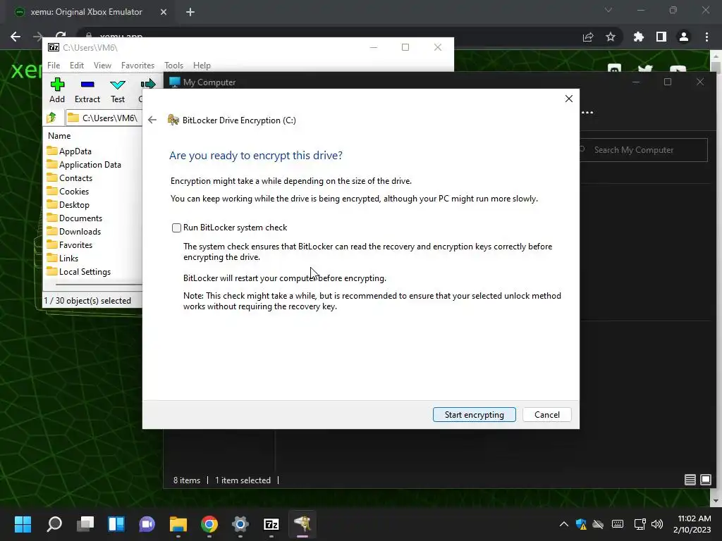
Task: Open Chrome profile avatar
Action: pos(684,37)
